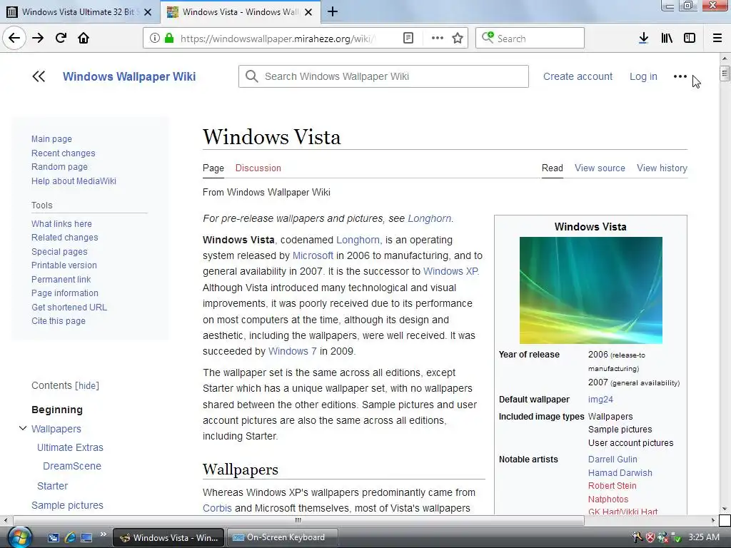
Task: Jump to DreamScene in contents
Action: pos(72,466)
